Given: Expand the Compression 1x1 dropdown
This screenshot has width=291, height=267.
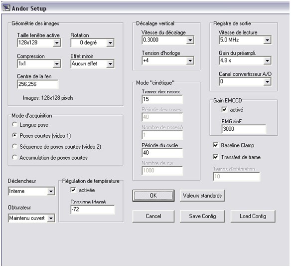Looking at the screenshot, I should (39, 64).
